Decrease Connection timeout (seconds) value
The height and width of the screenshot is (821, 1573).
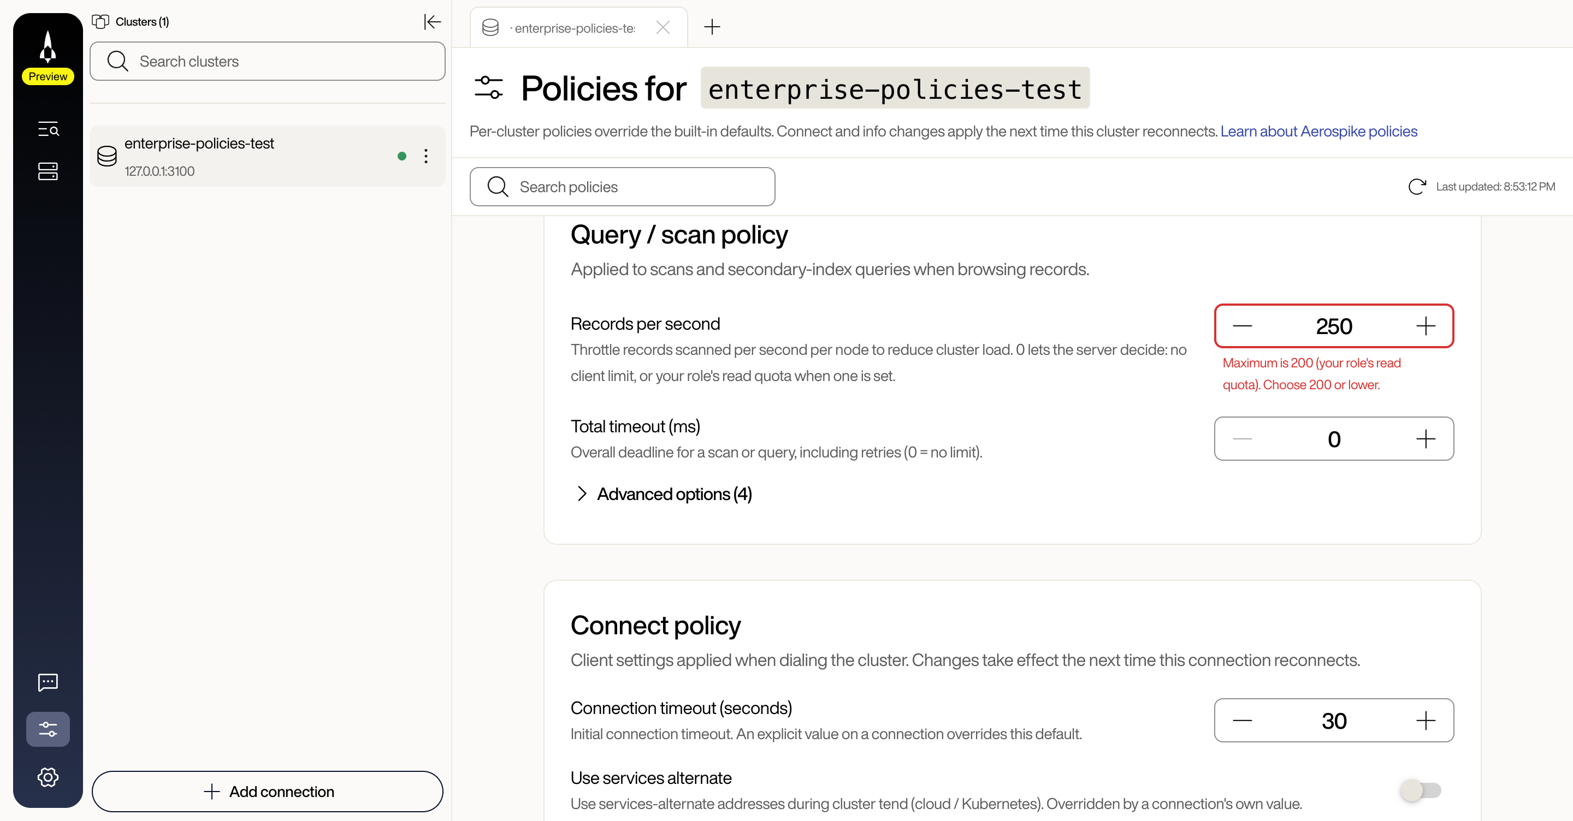pyautogui.click(x=1243, y=721)
